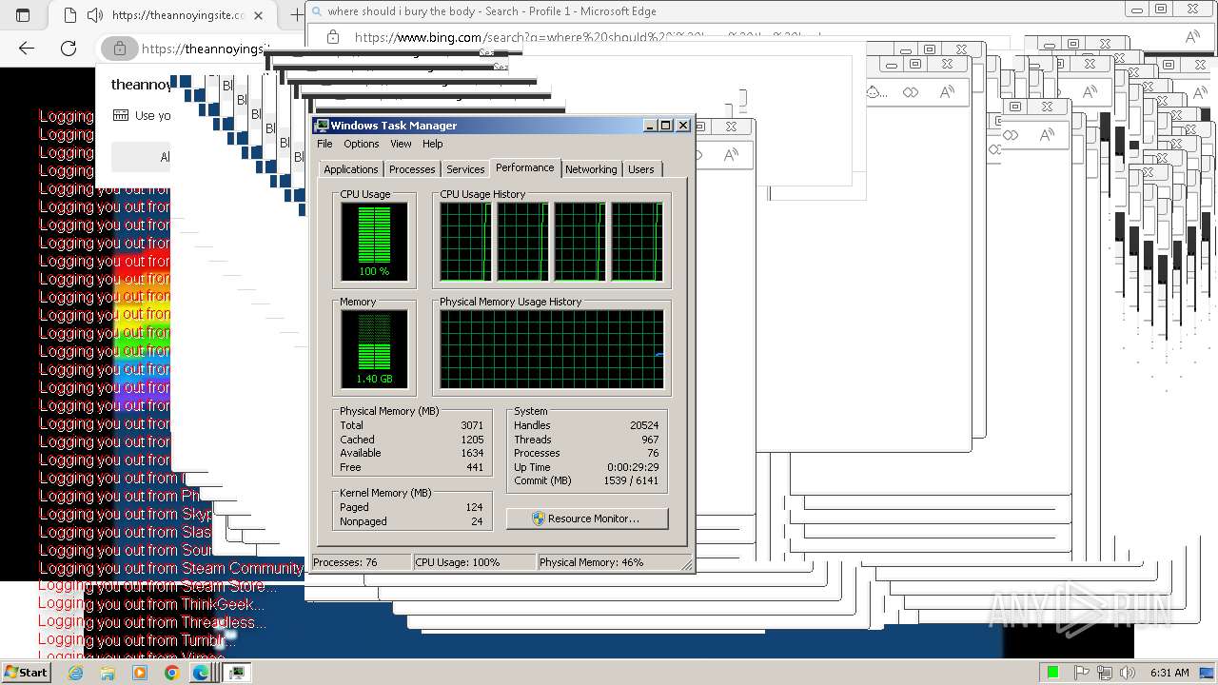Close the theannoyingsite.com browser tab
This screenshot has width=1218, height=685.
[x=259, y=15]
